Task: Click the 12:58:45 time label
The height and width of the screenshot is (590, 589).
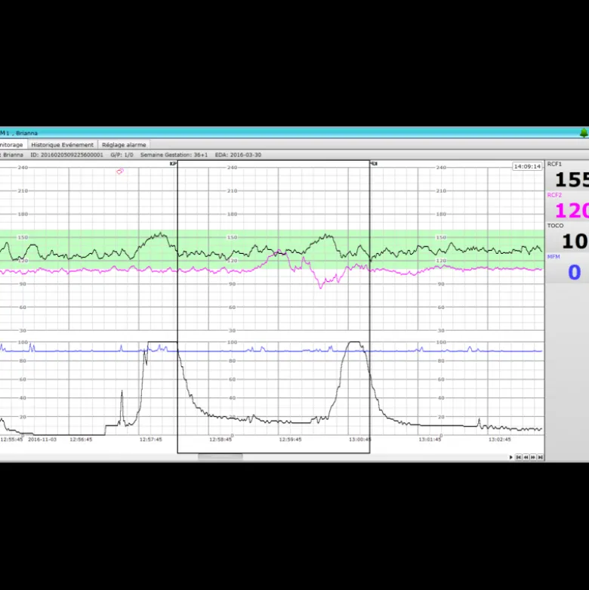Action: click(x=220, y=439)
